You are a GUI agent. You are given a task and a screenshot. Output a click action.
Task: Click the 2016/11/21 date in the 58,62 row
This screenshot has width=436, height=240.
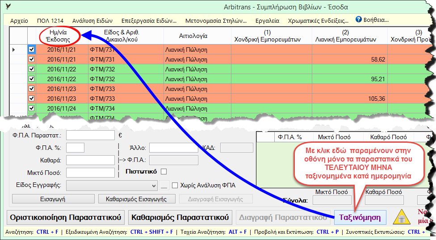(x=62, y=59)
